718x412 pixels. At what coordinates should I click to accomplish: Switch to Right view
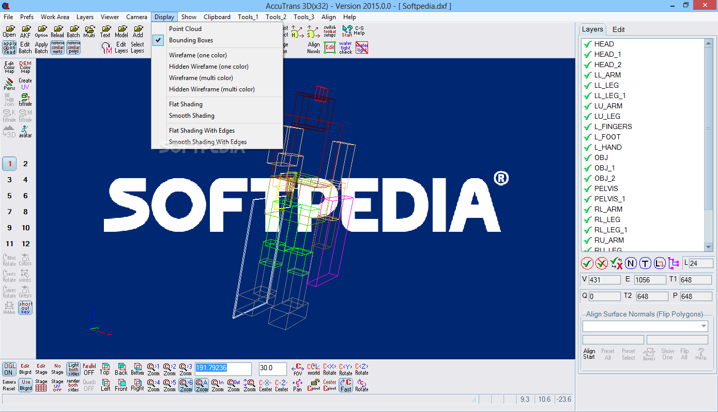(137, 385)
